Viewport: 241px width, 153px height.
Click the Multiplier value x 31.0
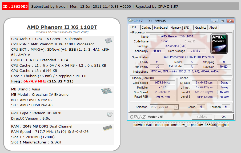pos(162,87)
